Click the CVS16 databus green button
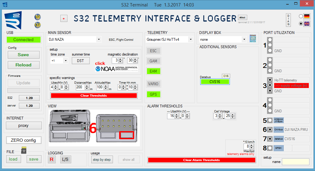 (x=215, y=82)
